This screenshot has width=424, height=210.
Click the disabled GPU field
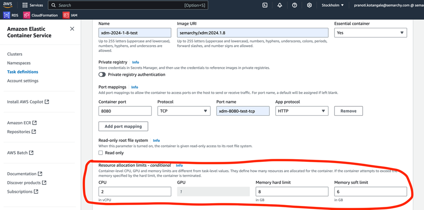click(213, 192)
